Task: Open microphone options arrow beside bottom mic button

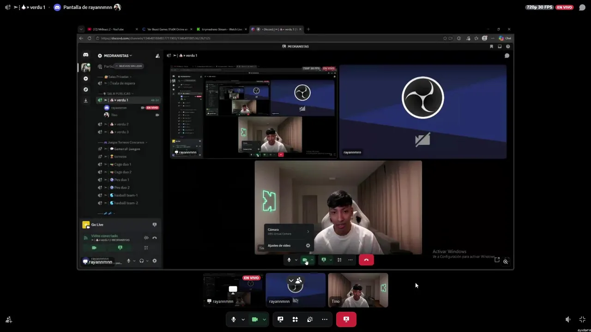Action: (243, 320)
